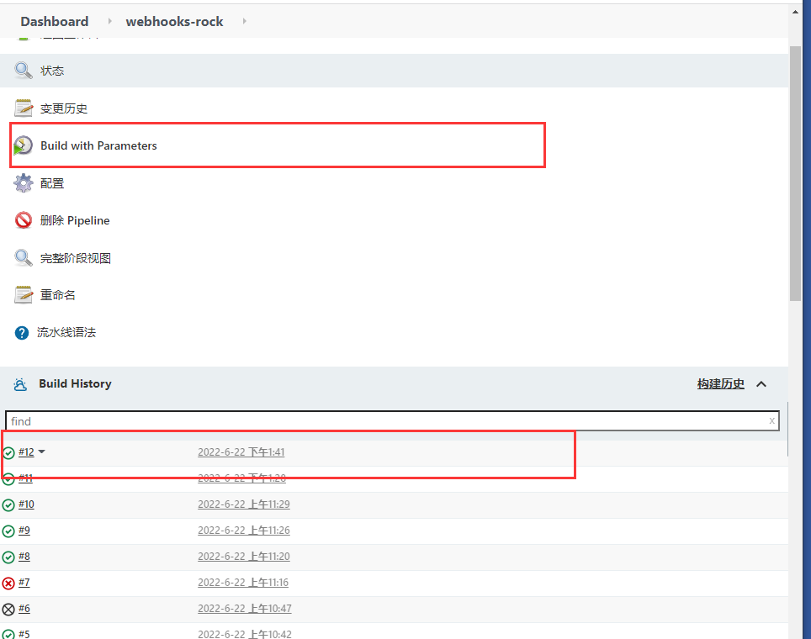Click the Build History weather icon
811x639 pixels.
(20, 384)
